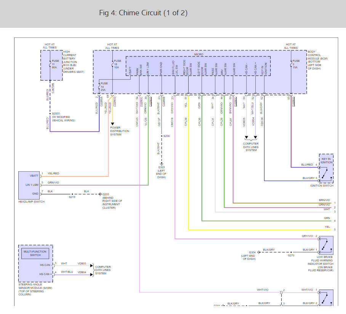346x314 pixels.
Task: Select the YEL label at output 5
Action: click(327, 227)
